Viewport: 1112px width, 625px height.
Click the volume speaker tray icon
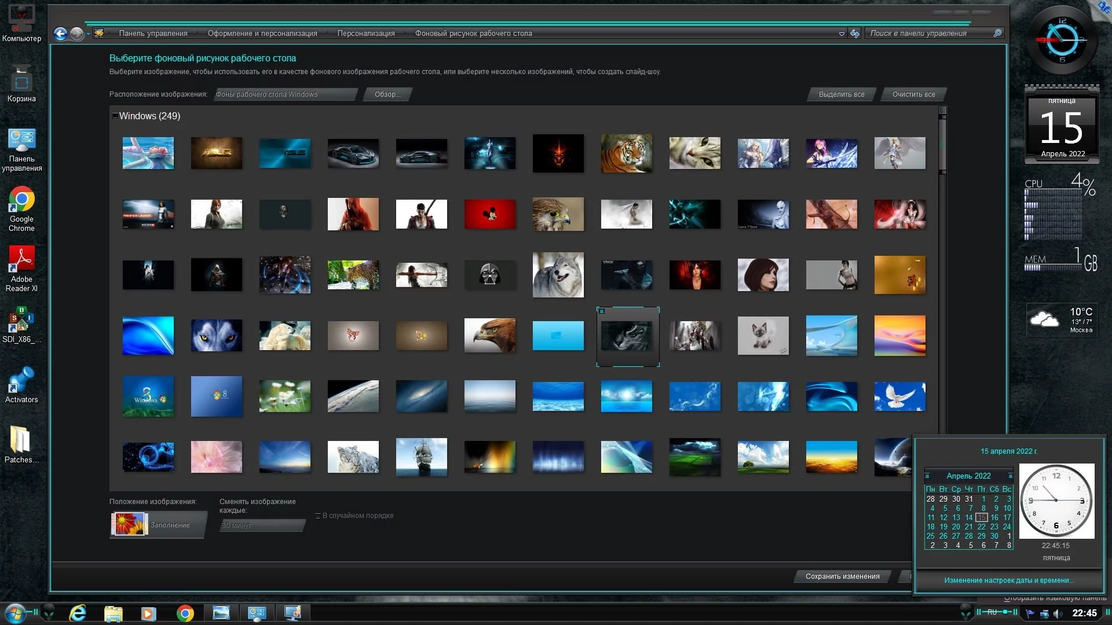pos(1058,613)
